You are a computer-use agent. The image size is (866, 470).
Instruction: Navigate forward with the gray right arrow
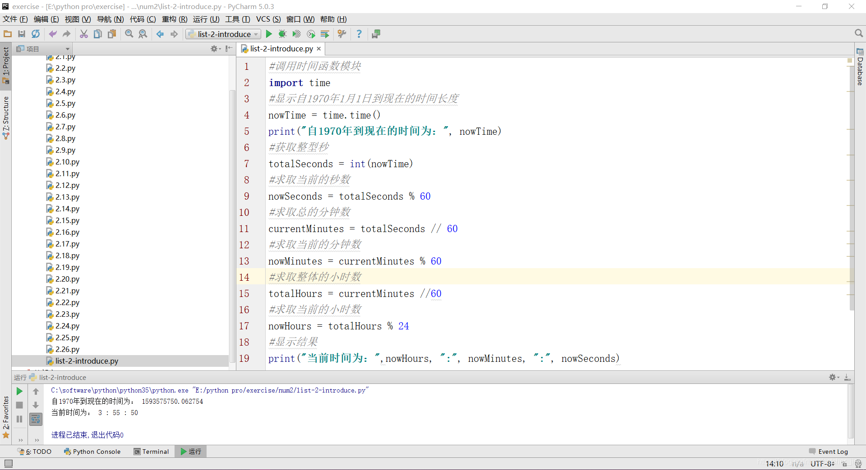tap(174, 34)
